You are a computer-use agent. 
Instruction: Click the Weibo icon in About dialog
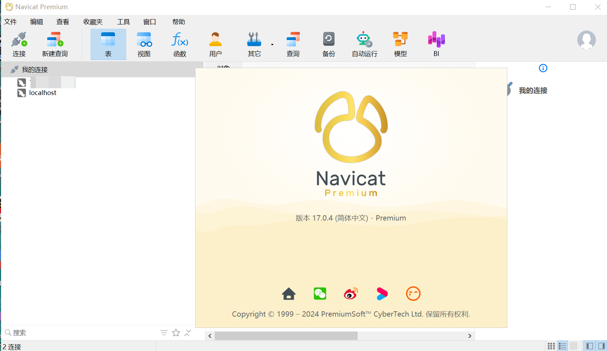[x=351, y=294]
